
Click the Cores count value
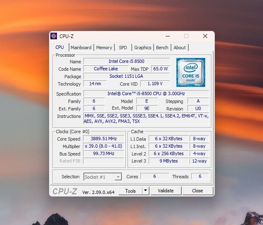click(155, 176)
